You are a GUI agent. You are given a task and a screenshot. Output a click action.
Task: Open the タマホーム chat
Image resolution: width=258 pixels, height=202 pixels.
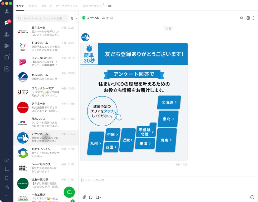click(x=46, y=107)
